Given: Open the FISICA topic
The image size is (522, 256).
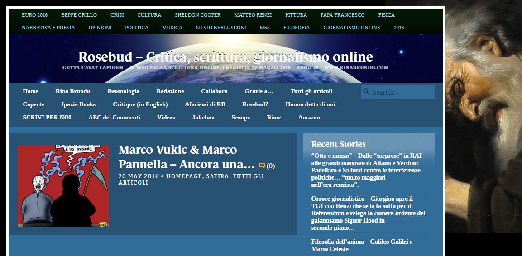Looking at the screenshot, I should coord(386,15).
